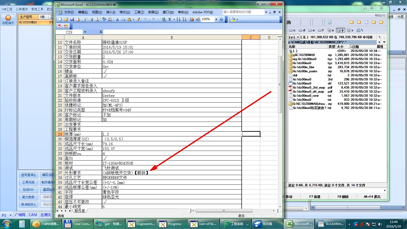Switch to network drive z
This screenshot has width=407, height=229.
(350, 30)
